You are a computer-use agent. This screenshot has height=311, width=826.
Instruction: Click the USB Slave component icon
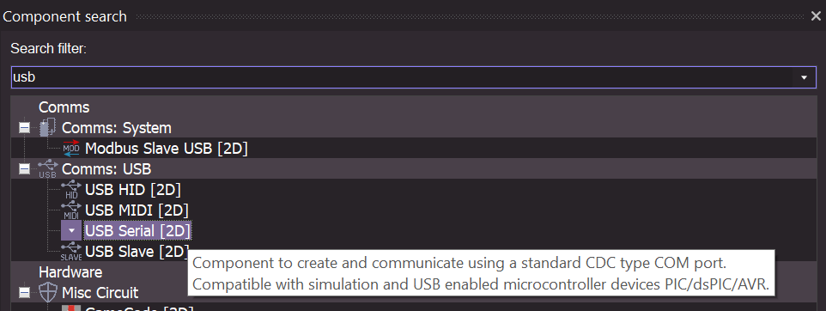(71, 252)
